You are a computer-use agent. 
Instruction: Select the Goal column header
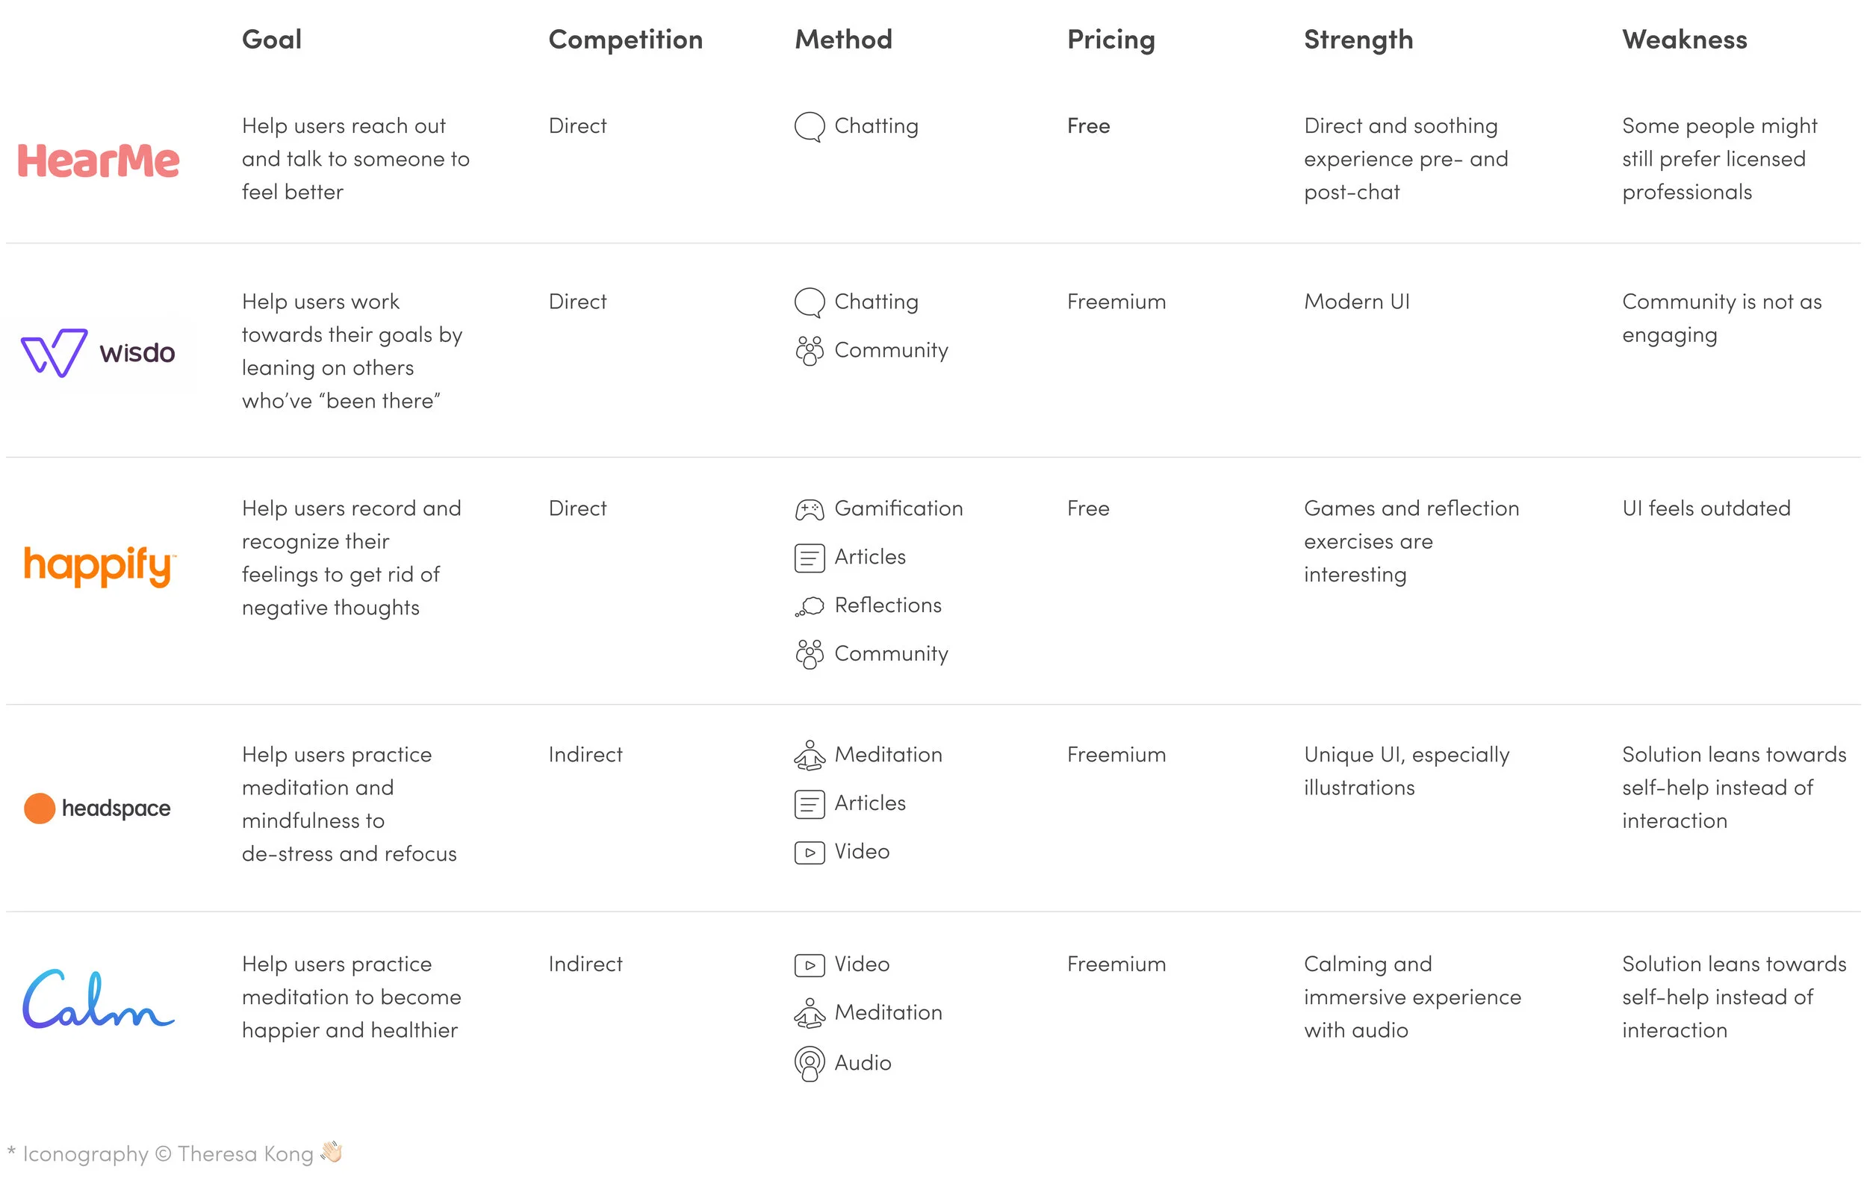[271, 40]
